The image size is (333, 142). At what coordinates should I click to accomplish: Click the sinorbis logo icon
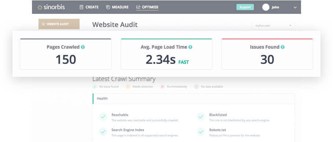click(40, 7)
